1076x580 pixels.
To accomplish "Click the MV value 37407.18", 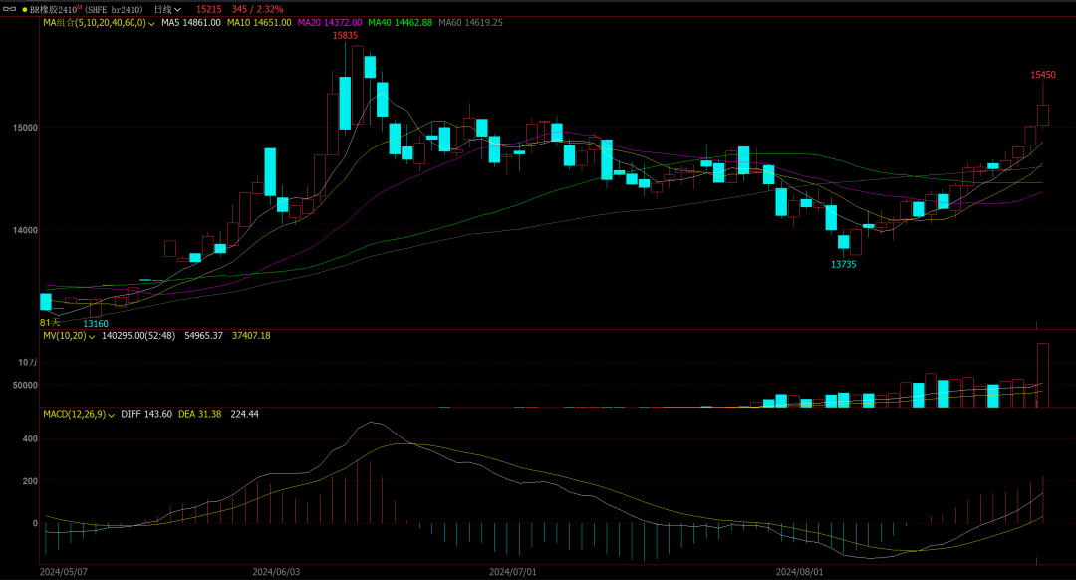I will click(x=251, y=336).
